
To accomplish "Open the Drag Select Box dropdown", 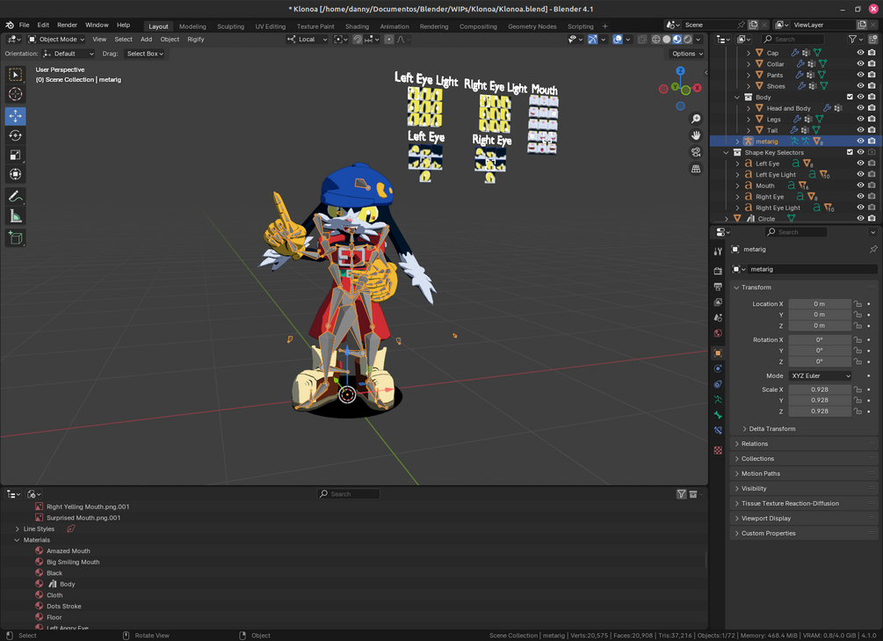I will (x=145, y=54).
